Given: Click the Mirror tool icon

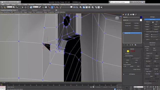Looking at the screenshot, I should [74, 7].
